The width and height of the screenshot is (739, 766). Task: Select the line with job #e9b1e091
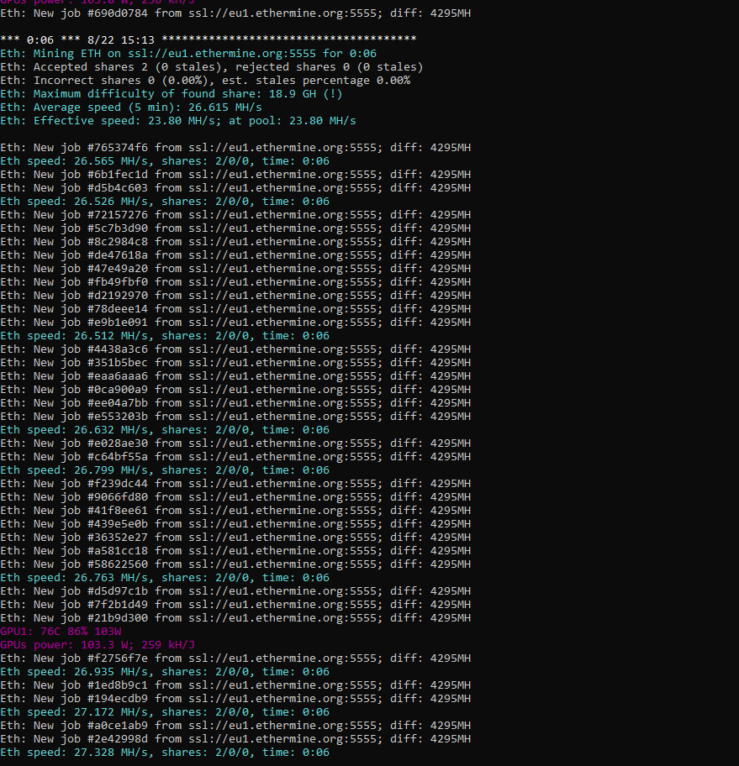click(235, 322)
